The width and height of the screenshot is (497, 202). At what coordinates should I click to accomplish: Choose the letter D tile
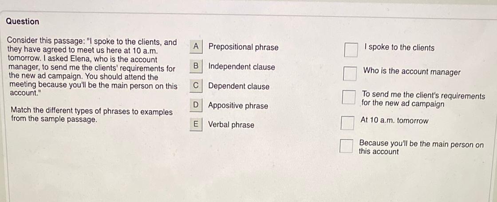coord(196,105)
